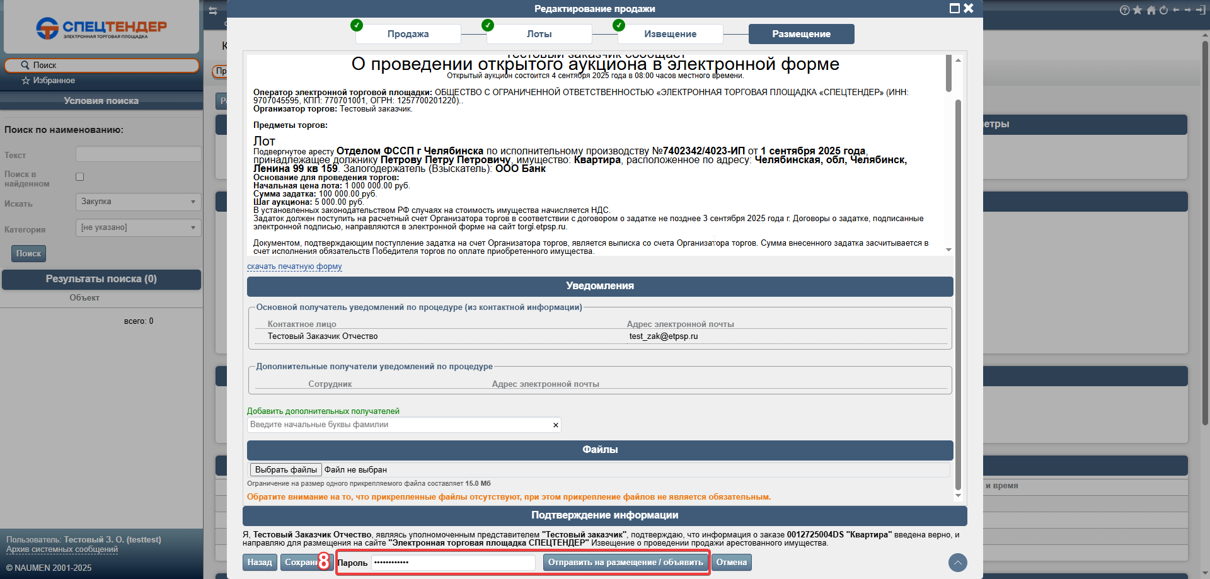Image resolution: width=1210 pixels, height=579 pixels.
Task: Maximize the sale editing dialog
Action: 954,8
